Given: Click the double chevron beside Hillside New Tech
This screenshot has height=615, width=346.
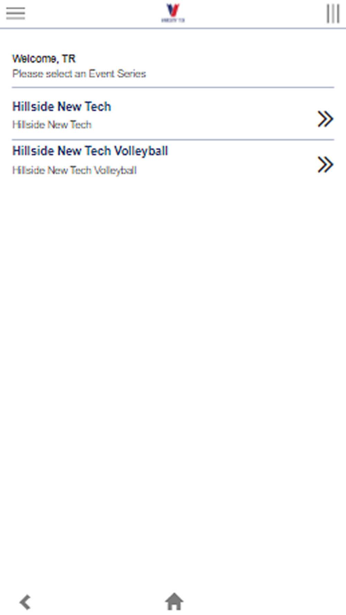Looking at the screenshot, I should (x=325, y=119).
